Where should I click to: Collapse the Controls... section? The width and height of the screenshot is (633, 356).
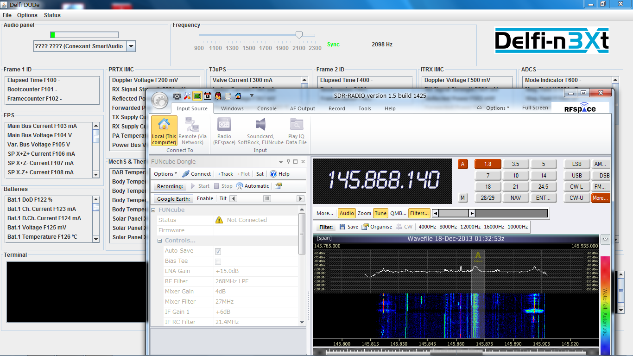[160, 241]
